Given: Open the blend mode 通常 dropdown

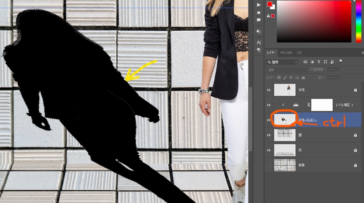Looking at the screenshot, I should (287, 70).
